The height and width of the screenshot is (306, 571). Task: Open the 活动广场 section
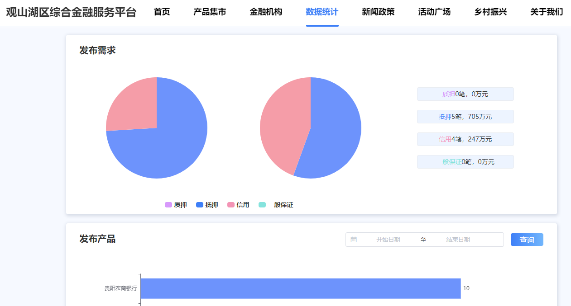(434, 12)
